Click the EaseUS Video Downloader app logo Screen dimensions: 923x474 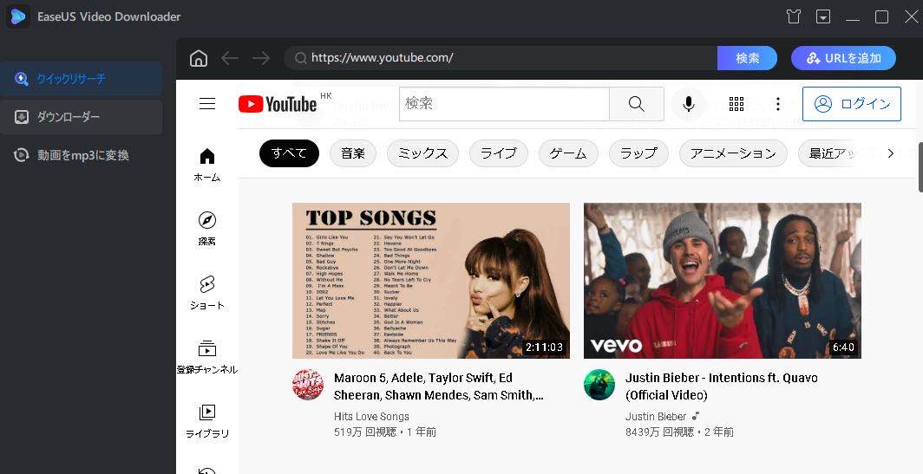point(17,16)
